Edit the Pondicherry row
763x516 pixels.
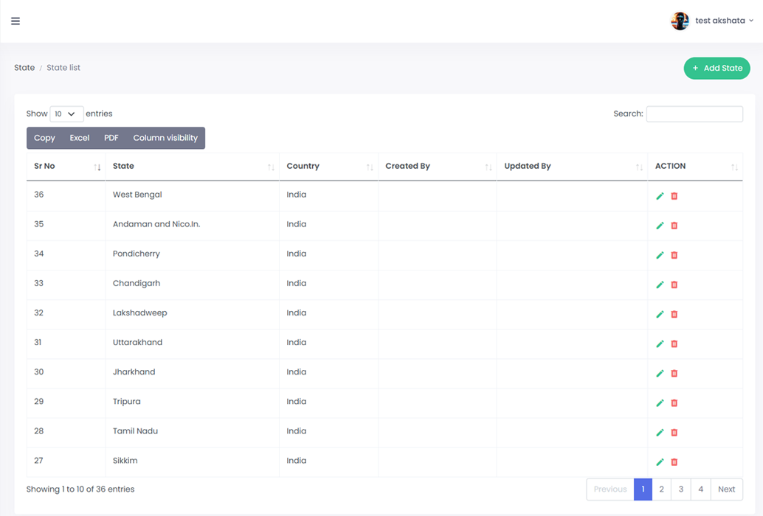tap(660, 255)
